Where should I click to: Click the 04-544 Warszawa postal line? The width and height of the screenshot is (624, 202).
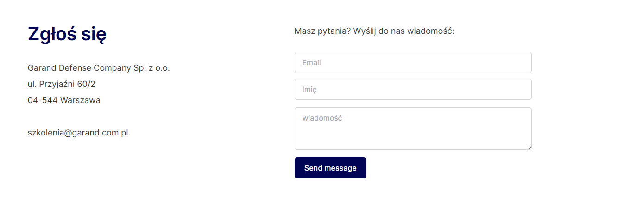pos(64,100)
